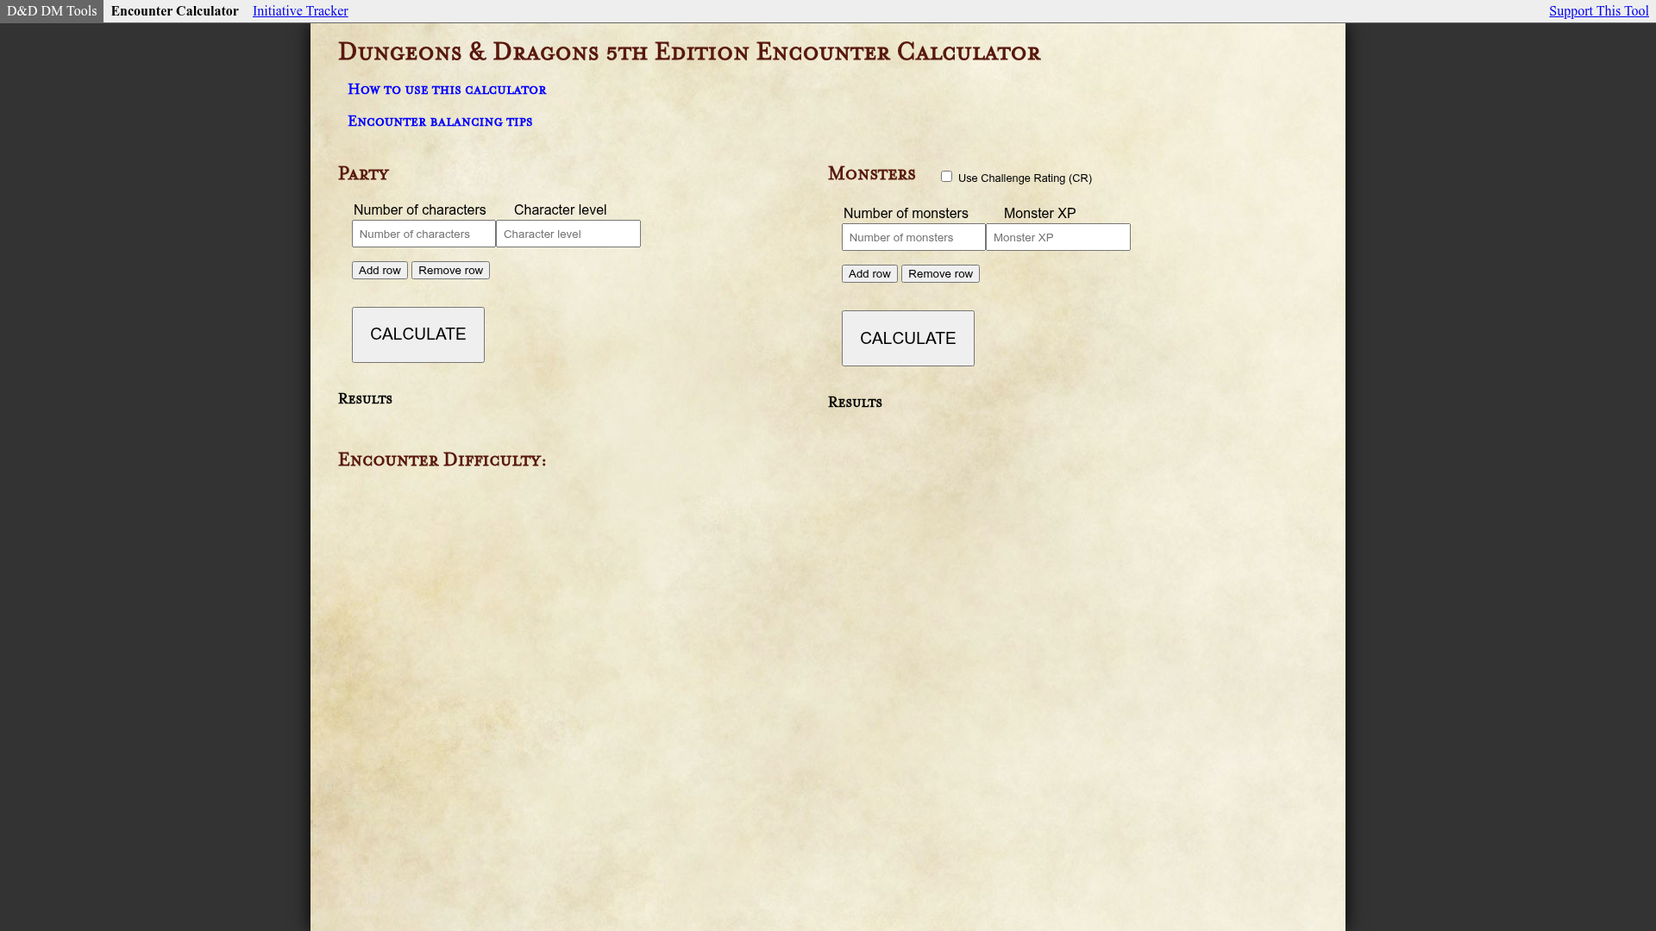Click Calculate under the Party section
This screenshot has height=931, width=1656.
(417, 334)
